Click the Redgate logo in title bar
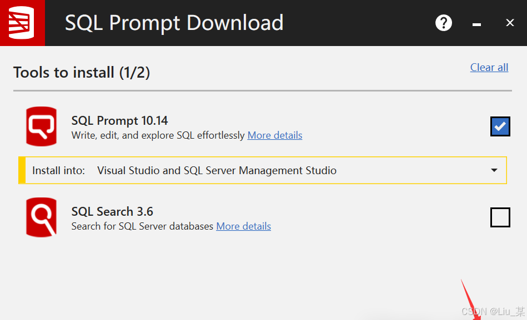Image resolution: width=527 pixels, height=320 pixels. (22, 23)
